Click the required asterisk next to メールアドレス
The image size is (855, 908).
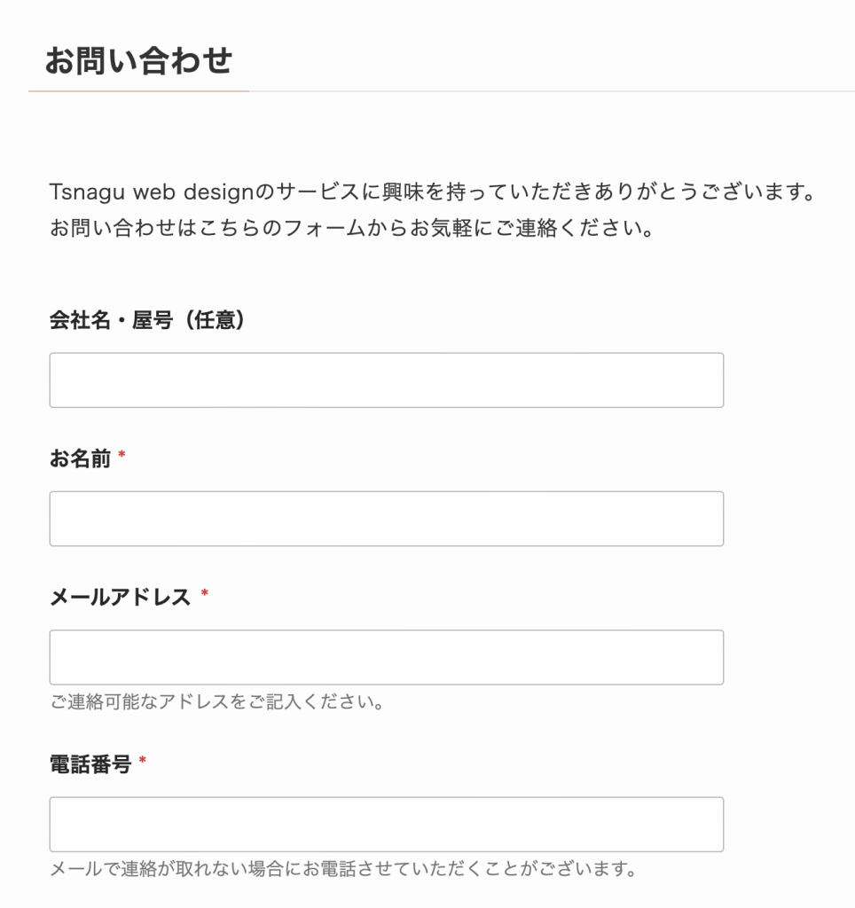pos(204,594)
